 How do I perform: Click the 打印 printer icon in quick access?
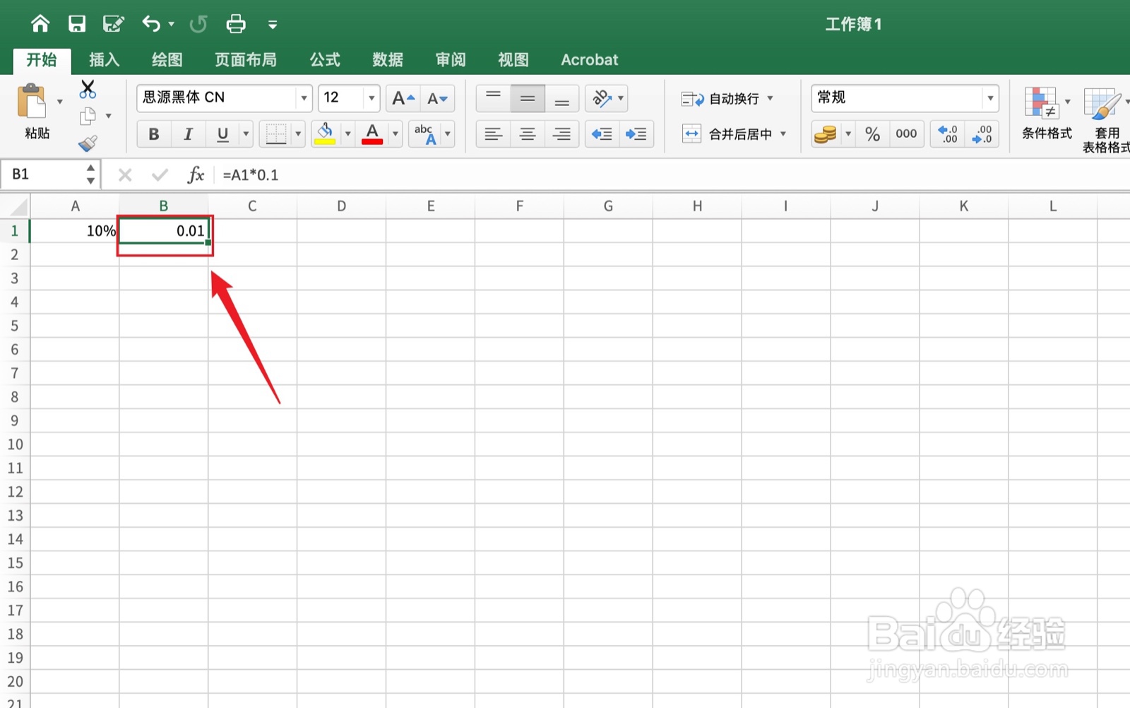pos(235,23)
